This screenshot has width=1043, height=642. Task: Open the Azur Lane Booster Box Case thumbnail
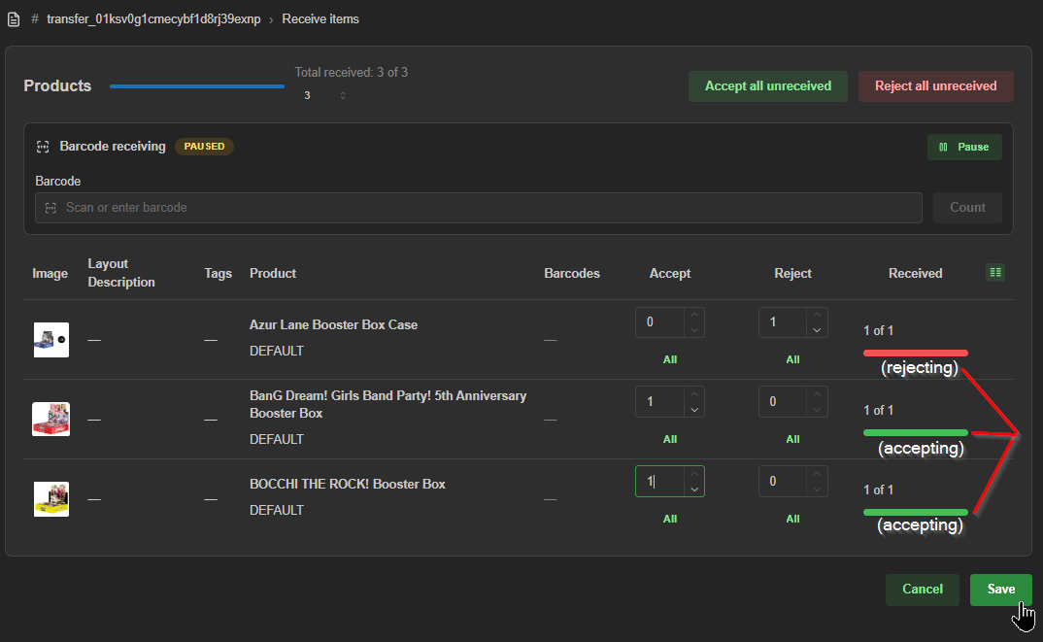point(51,340)
